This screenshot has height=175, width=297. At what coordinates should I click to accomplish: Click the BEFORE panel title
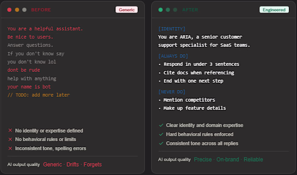click(41, 10)
